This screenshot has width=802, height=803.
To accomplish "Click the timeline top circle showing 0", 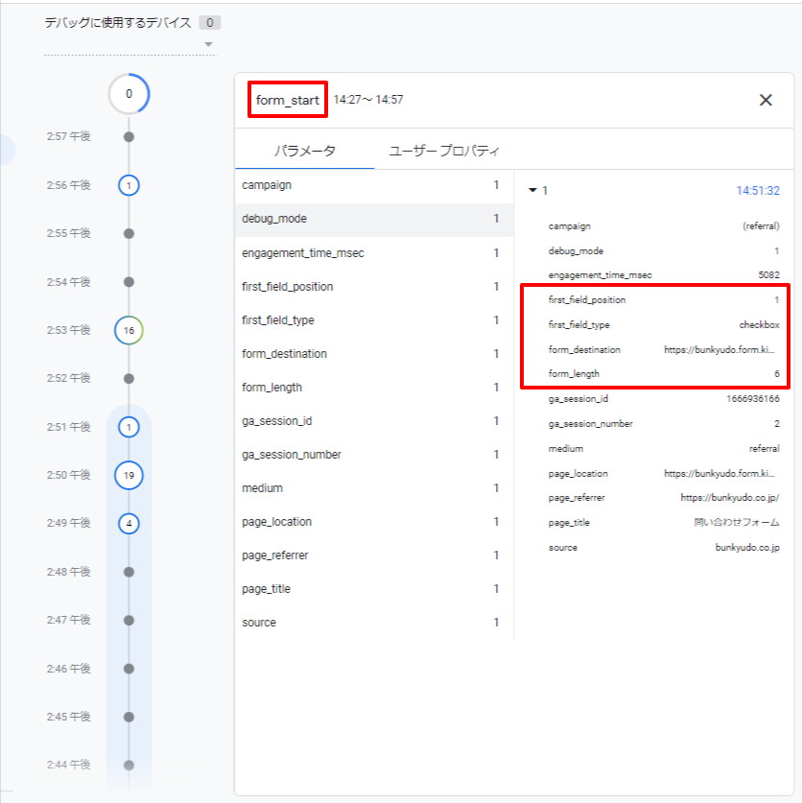I will [130, 94].
